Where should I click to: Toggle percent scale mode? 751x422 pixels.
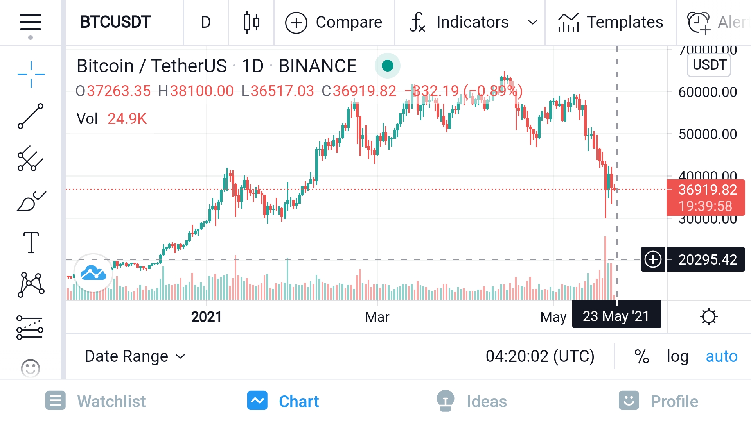pyautogui.click(x=641, y=356)
